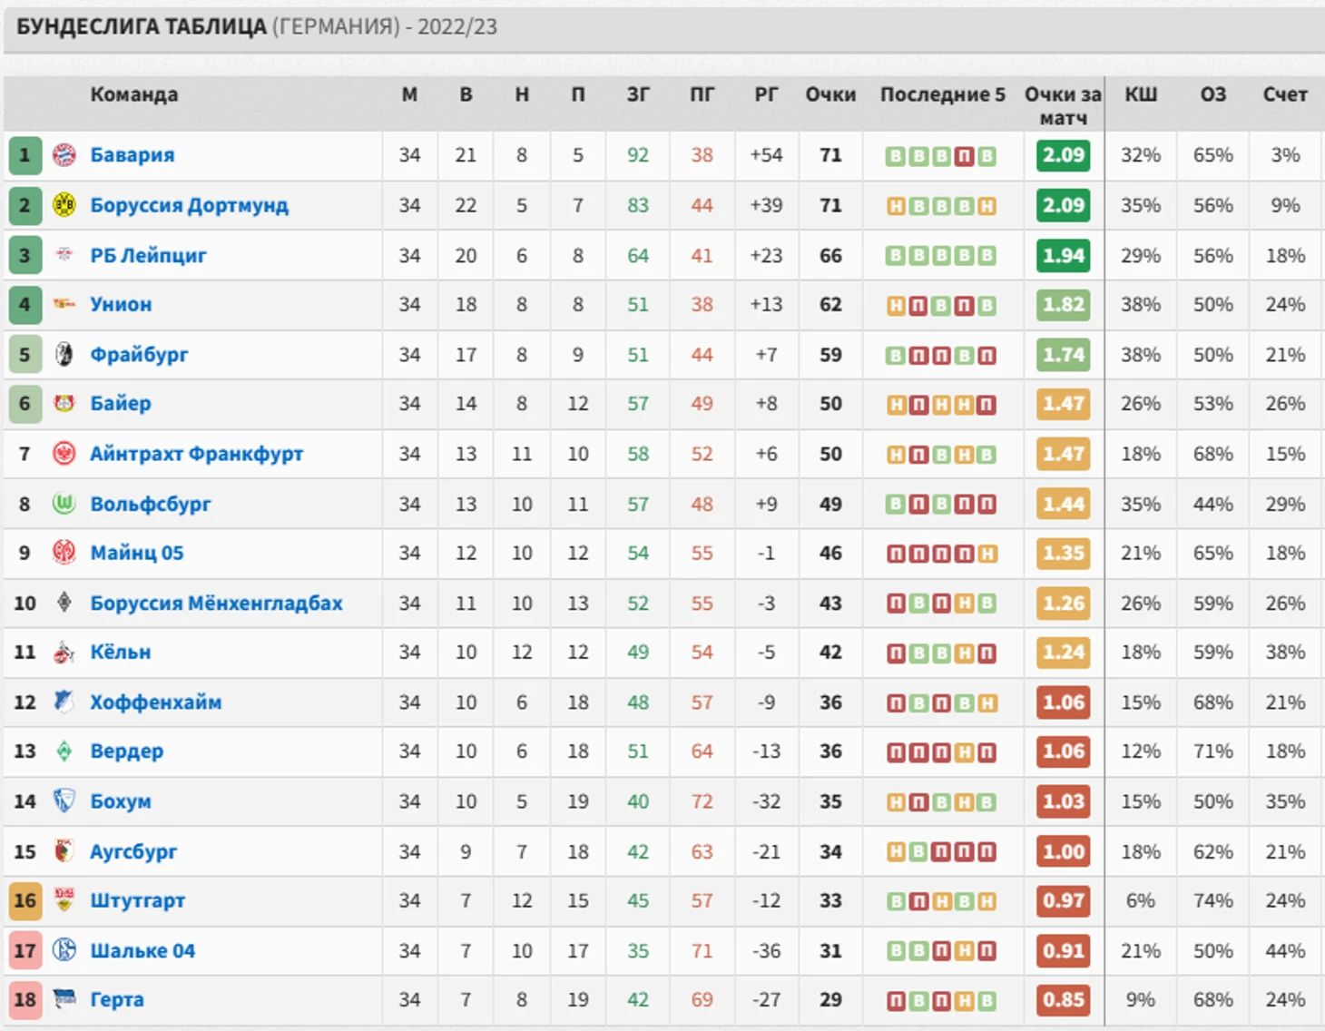Click the Команда column header
Image resolution: width=1325 pixels, height=1031 pixels.
[x=134, y=94]
